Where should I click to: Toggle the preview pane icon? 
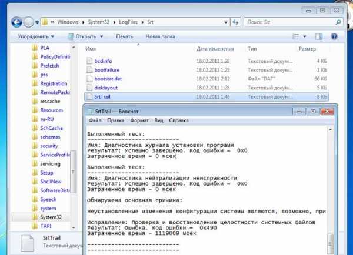coord(319,36)
